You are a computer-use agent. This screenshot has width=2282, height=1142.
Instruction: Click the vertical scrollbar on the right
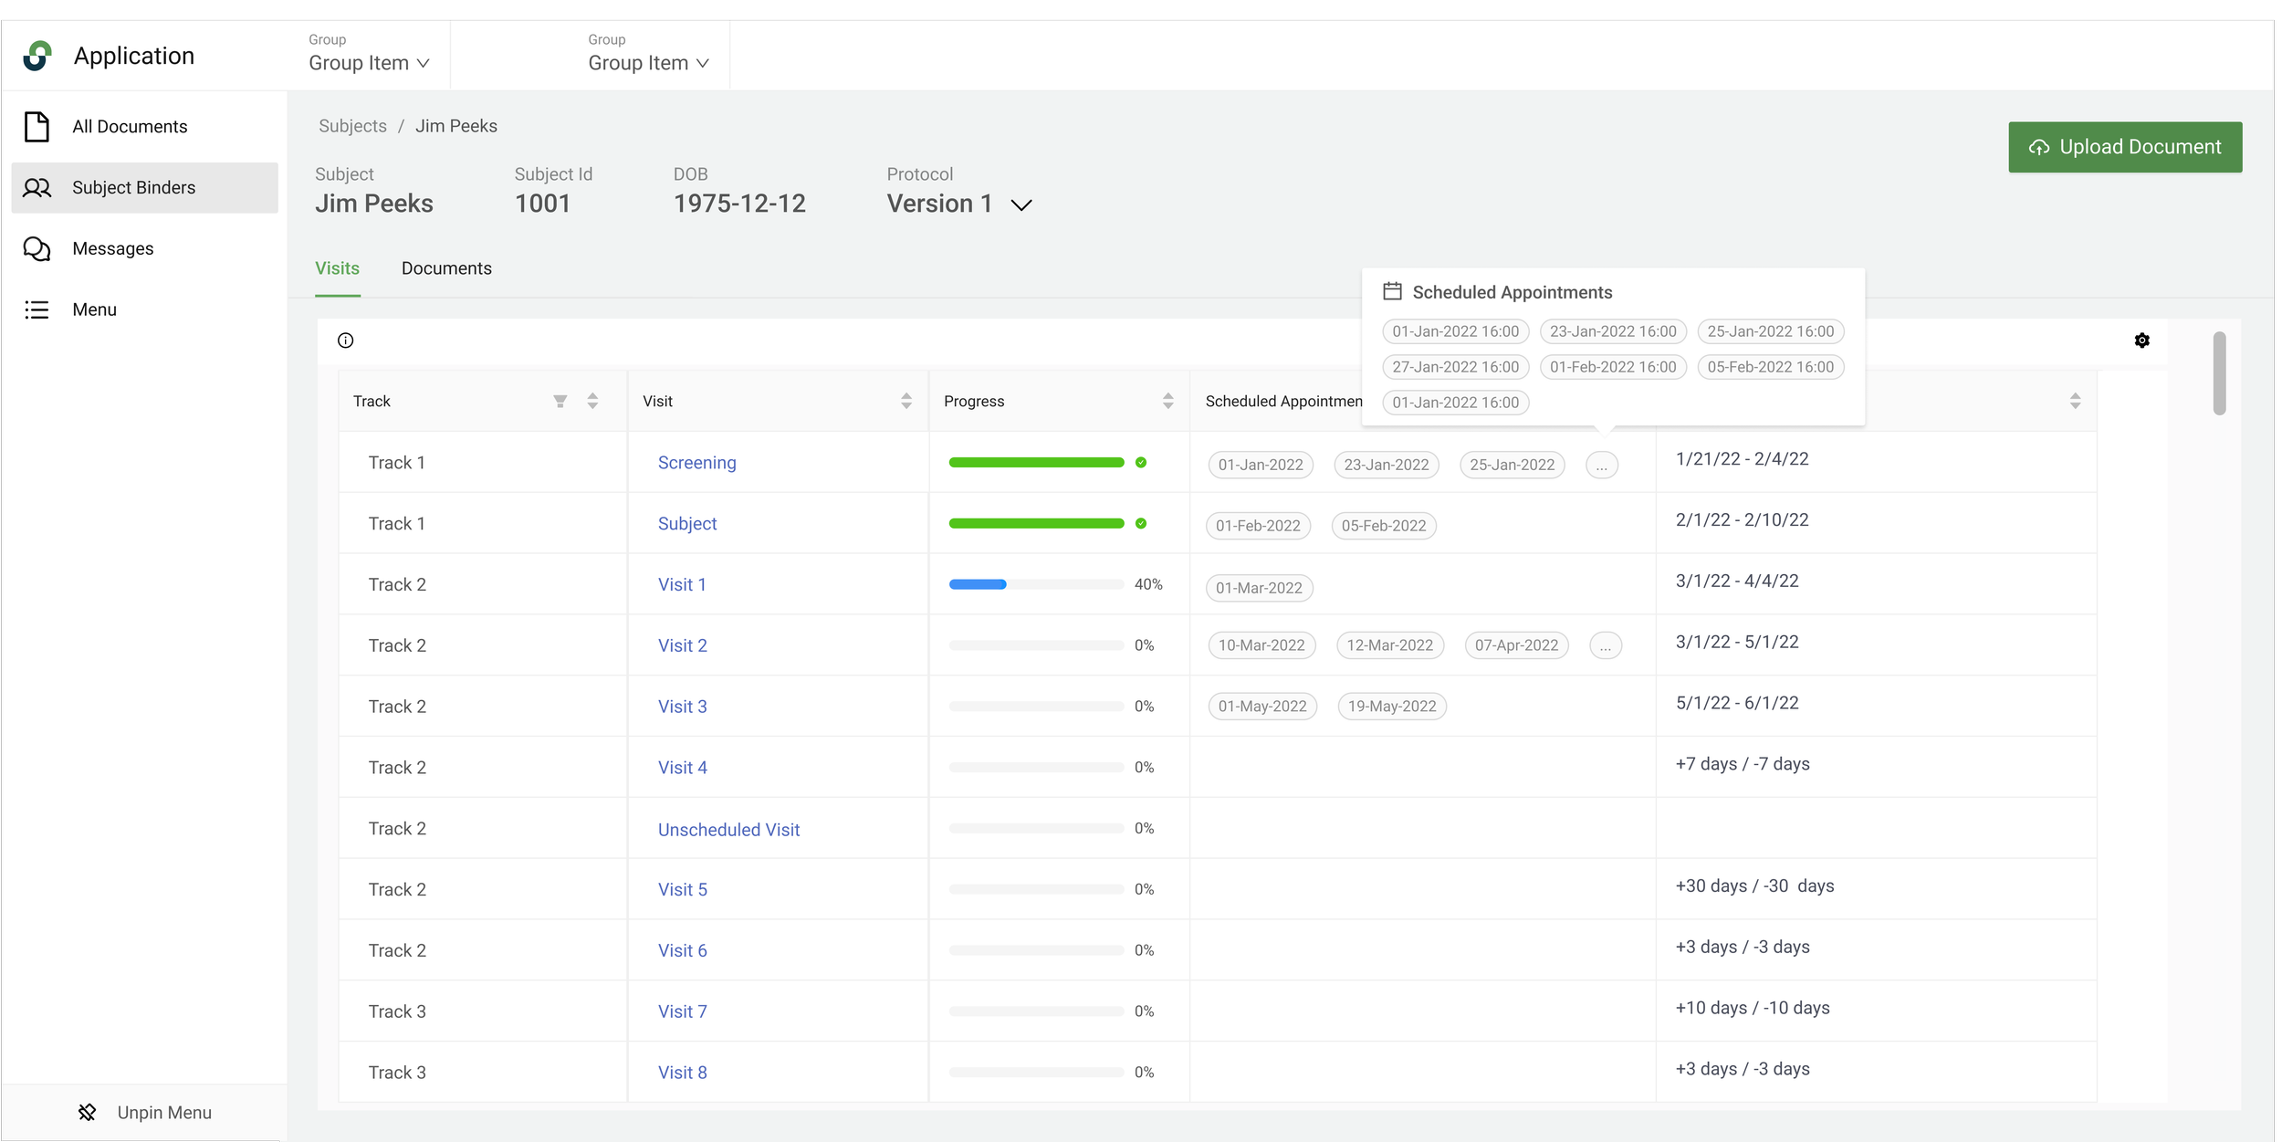point(2218,372)
